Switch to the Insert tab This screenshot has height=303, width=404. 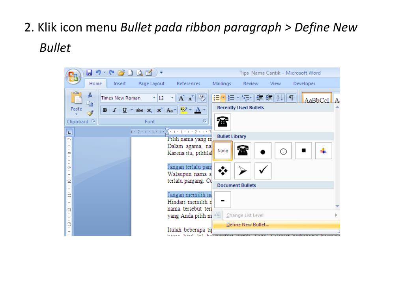click(120, 84)
